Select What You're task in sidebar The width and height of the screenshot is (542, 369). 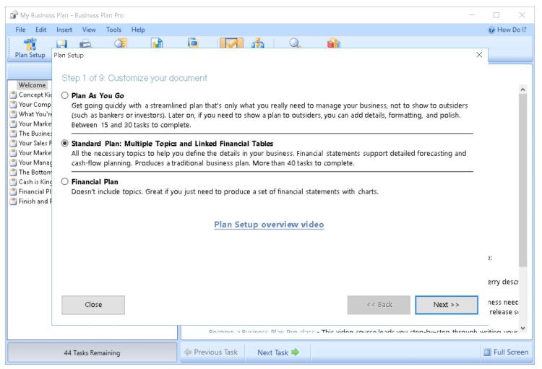click(35, 114)
